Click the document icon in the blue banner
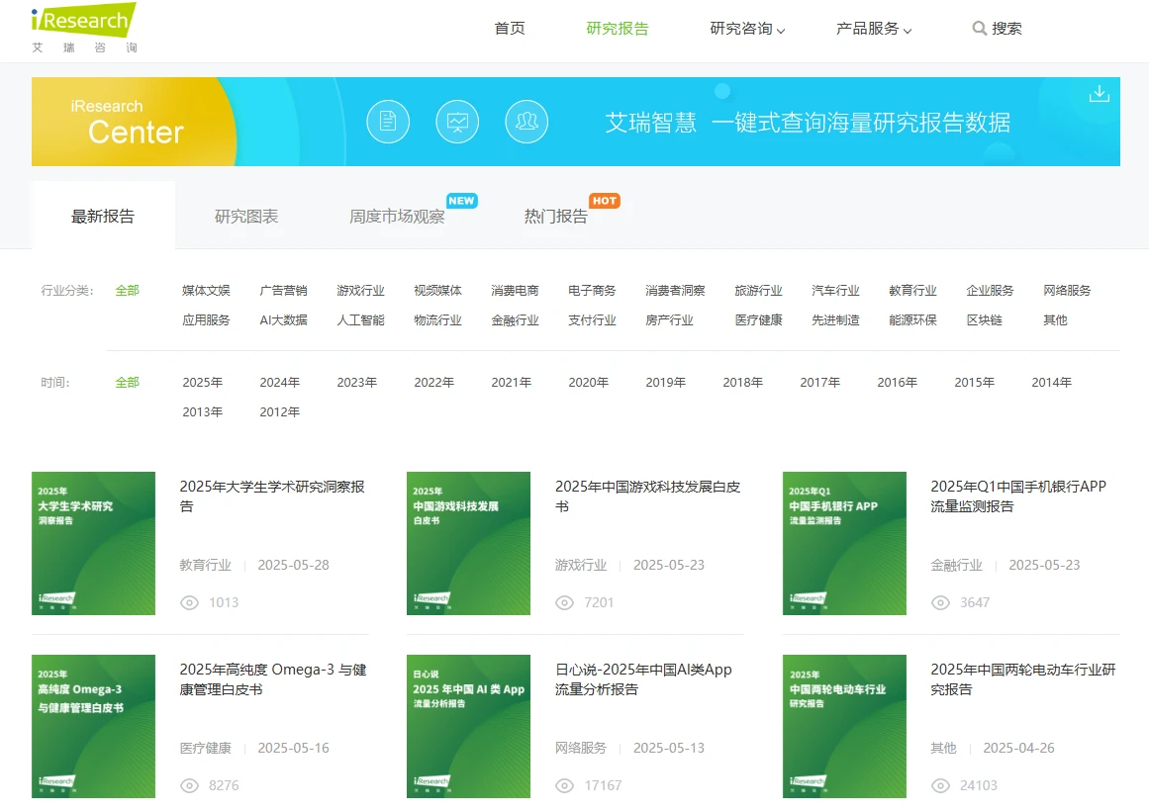The height and width of the screenshot is (811, 1149). point(388,121)
